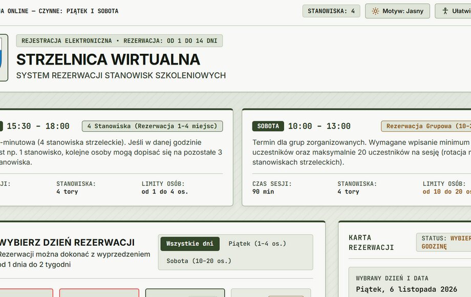This screenshot has height=297, width=471.
Task: Click the 10:00 - 13:00 time range
Action: tap(319, 126)
